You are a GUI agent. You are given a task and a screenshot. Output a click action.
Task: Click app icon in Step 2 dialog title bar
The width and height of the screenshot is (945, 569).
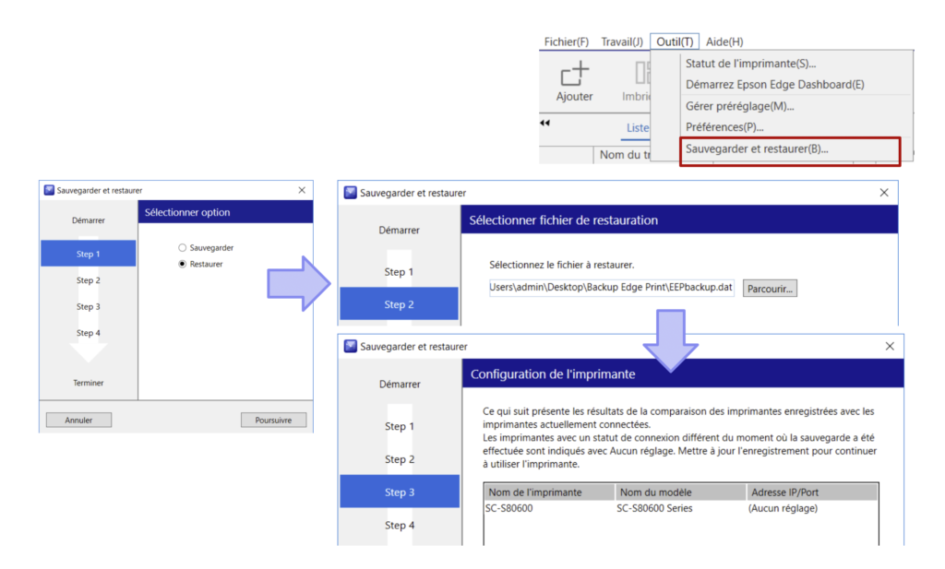tap(350, 193)
